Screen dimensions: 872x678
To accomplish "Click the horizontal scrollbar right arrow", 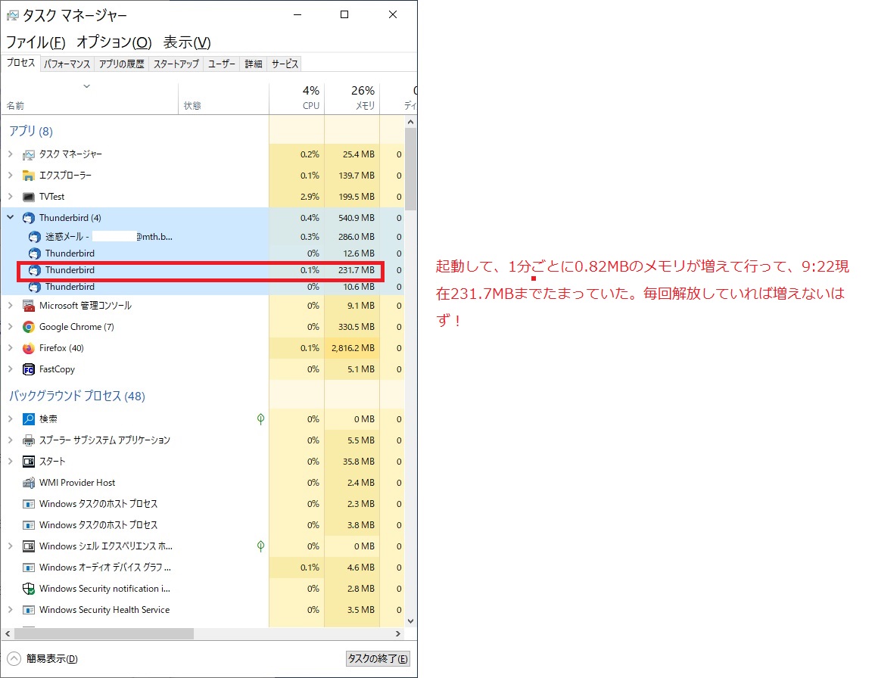I will (399, 633).
